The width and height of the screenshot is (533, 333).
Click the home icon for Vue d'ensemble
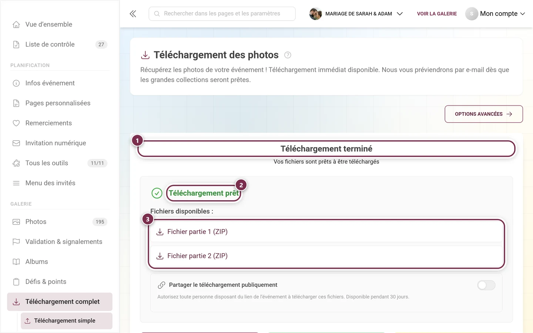coord(16,24)
